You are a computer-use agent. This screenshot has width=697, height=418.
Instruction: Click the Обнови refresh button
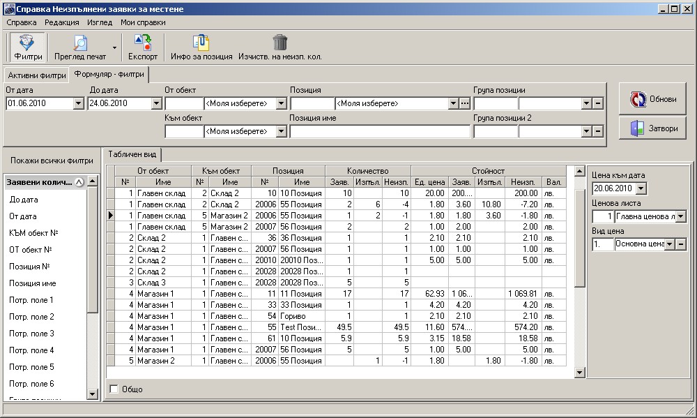(652, 99)
